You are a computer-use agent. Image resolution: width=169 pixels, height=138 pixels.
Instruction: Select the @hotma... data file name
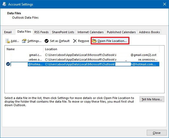(35, 64)
